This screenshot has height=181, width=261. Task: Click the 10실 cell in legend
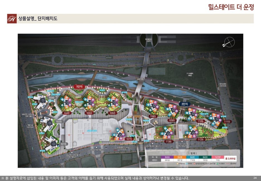(x=218, y=160)
